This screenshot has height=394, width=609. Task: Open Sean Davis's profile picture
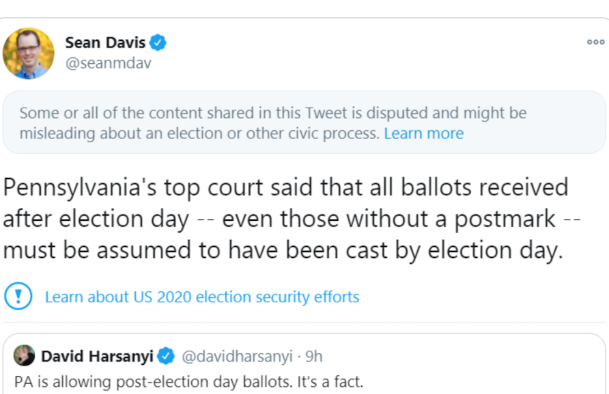28,54
